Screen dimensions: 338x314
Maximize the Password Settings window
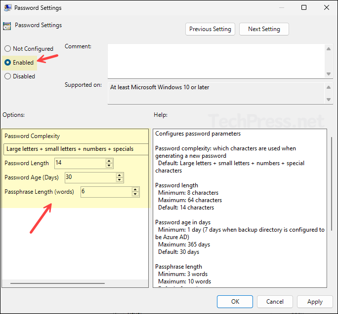point(304,7)
